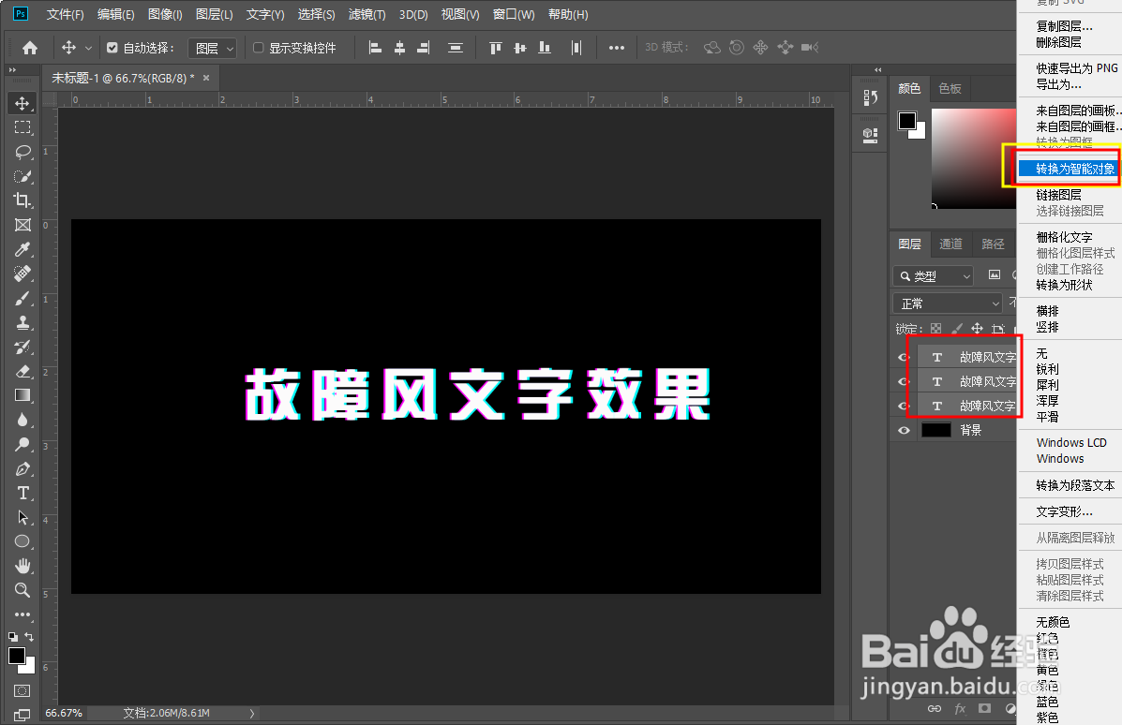Hide the 背景 layer

[903, 430]
